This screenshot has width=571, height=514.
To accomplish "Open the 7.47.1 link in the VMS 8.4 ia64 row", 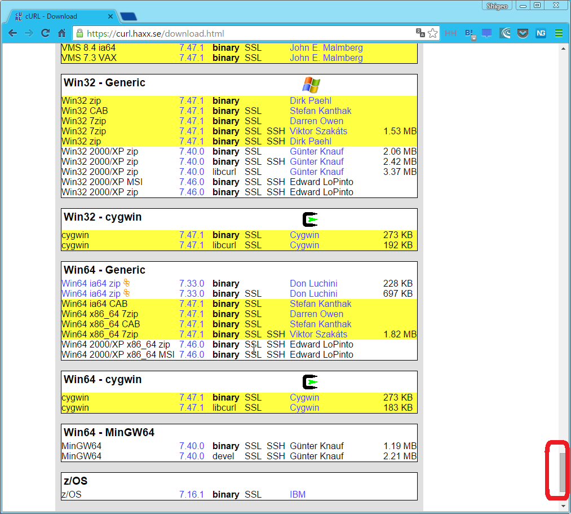I will (192, 48).
